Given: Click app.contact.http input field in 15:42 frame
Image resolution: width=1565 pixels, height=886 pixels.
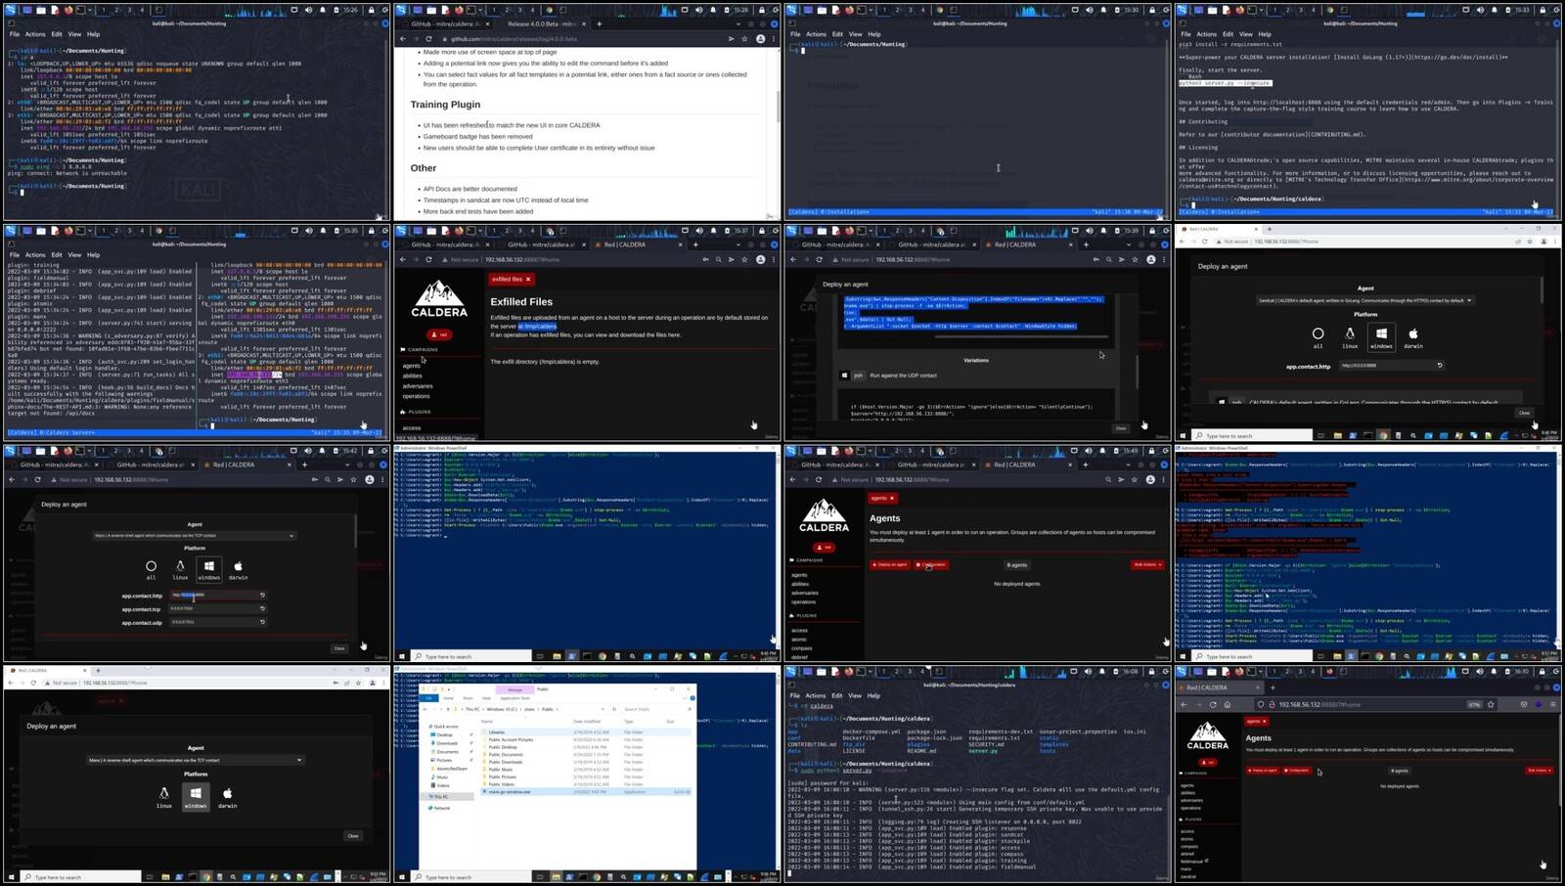Looking at the screenshot, I should click(x=213, y=595).
